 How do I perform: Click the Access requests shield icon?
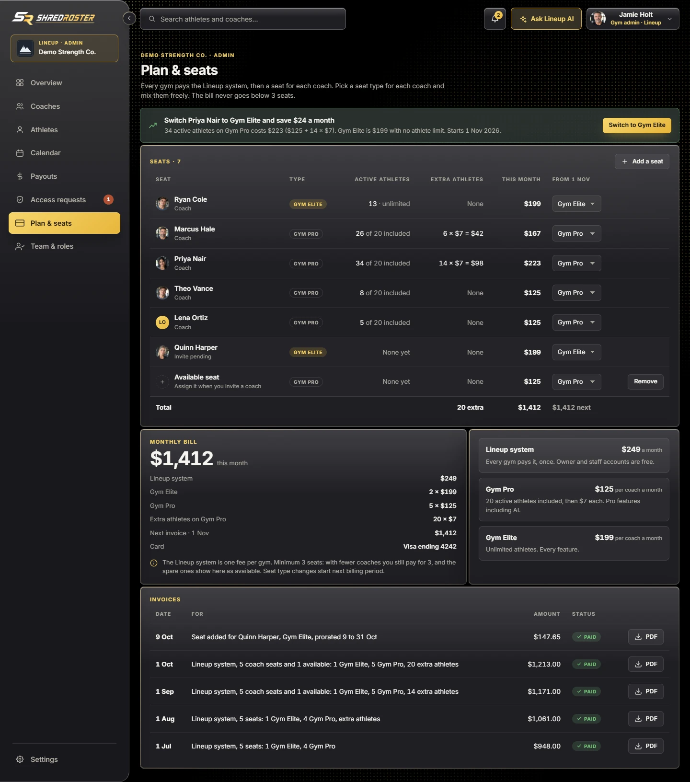click(x=20, y=200)
